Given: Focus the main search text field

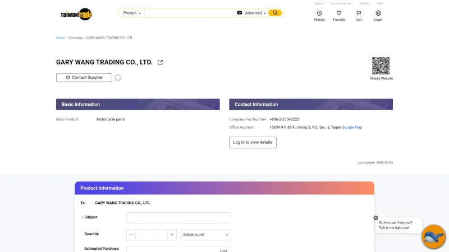Looking at the screenshot, I should [x=190, y=13].
